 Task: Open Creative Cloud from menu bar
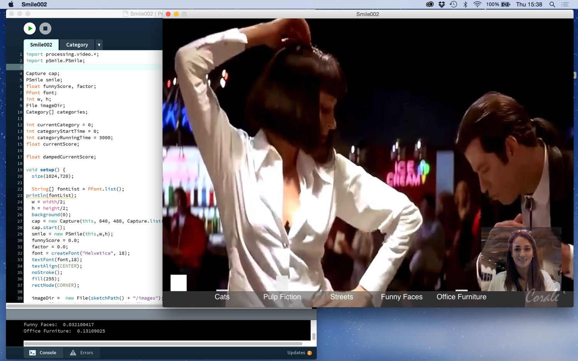coord(430,4)
